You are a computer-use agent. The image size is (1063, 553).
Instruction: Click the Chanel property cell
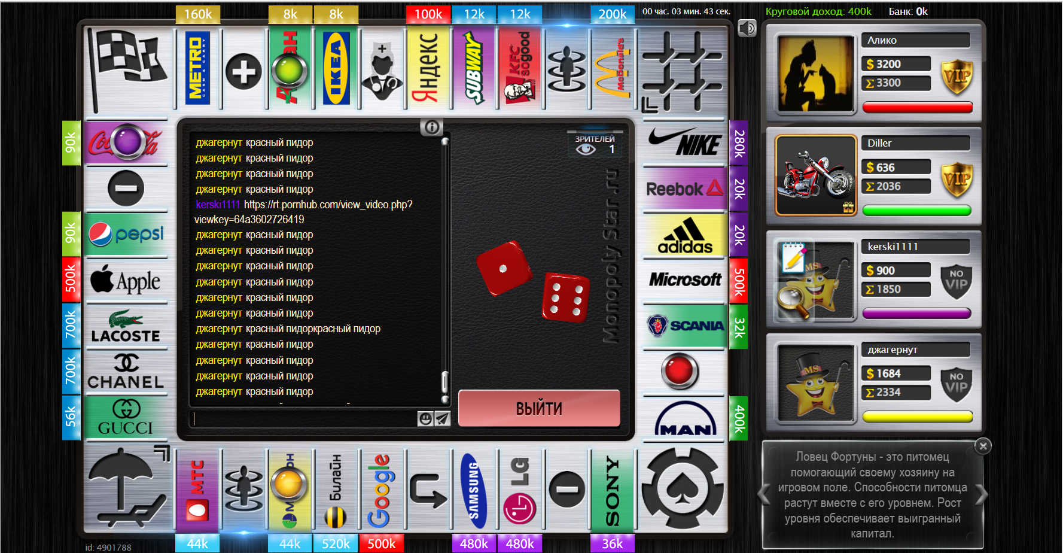(126, 371)
